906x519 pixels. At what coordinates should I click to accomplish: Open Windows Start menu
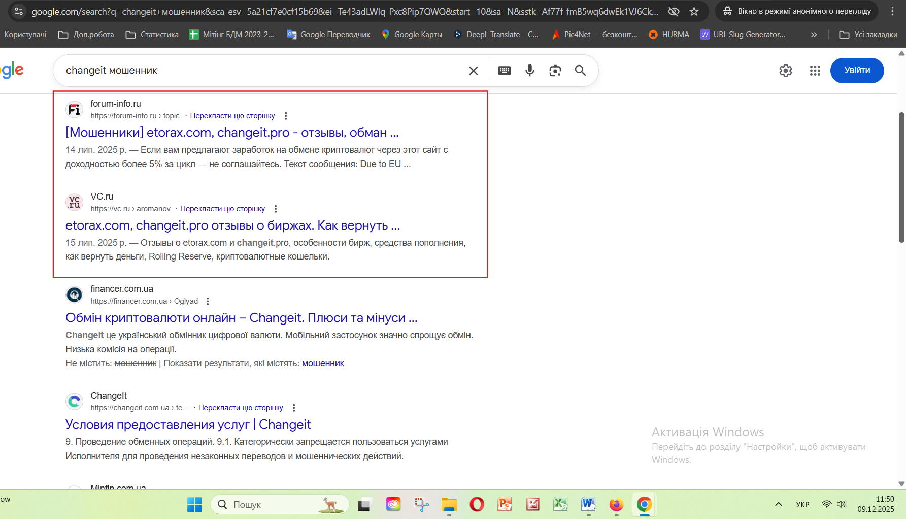[194, 504]
